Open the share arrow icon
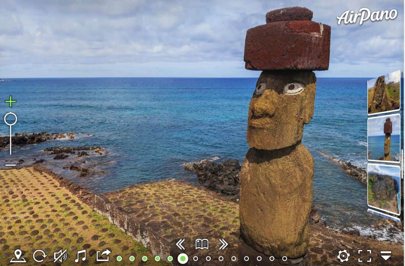This screenshot has width=405, height=266. click(103, 256)
